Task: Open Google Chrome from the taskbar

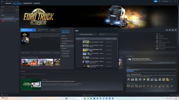Action: (100, 98)
